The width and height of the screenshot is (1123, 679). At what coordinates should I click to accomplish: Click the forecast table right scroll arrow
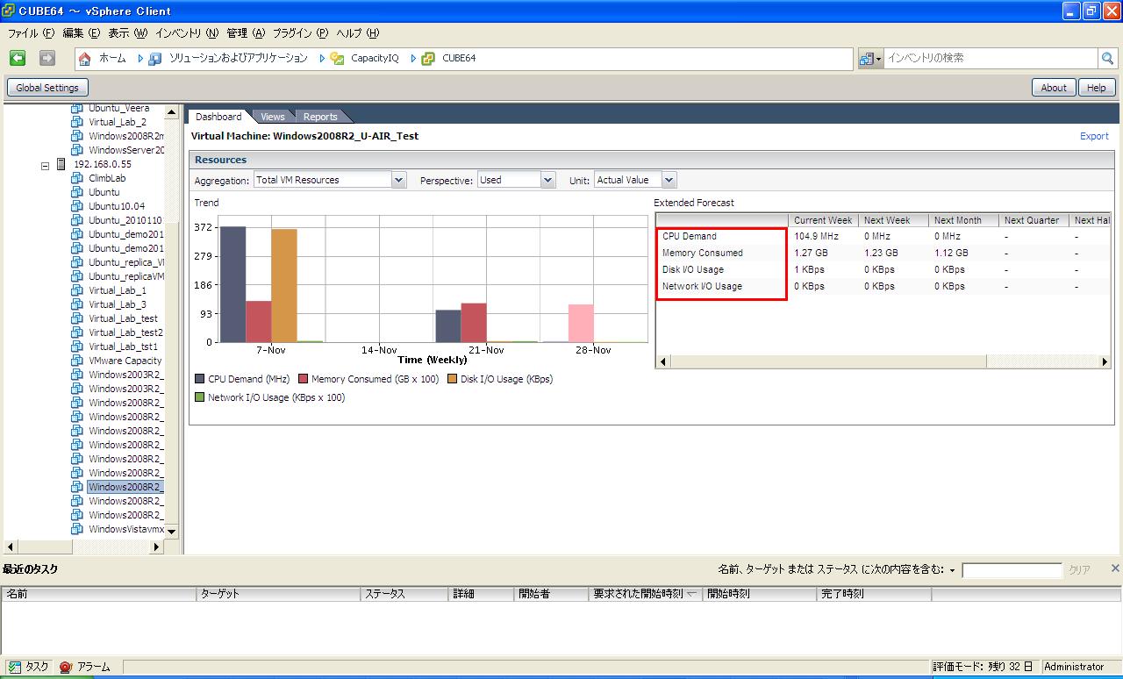pyautogui.click(x=1105, y=361)
